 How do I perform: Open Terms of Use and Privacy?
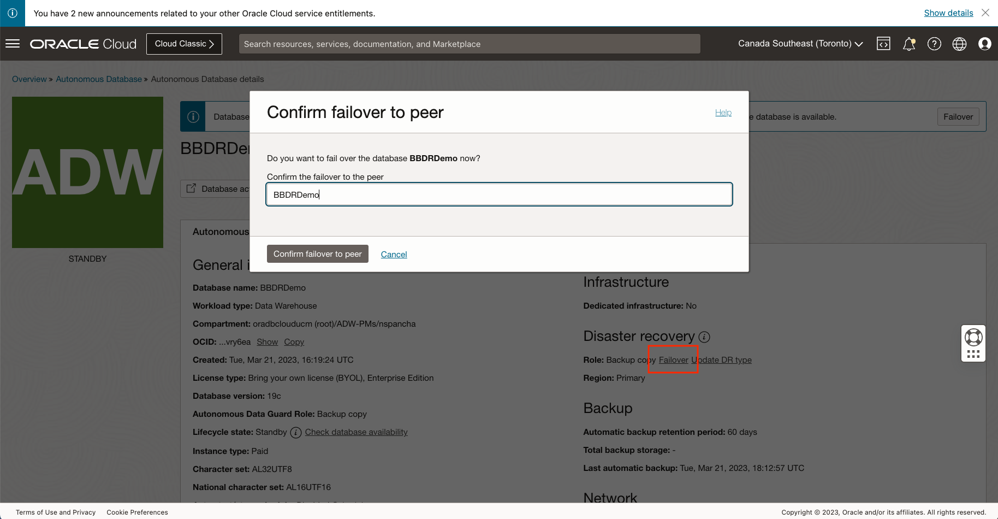pyautogui.click(x=56, y=512)
